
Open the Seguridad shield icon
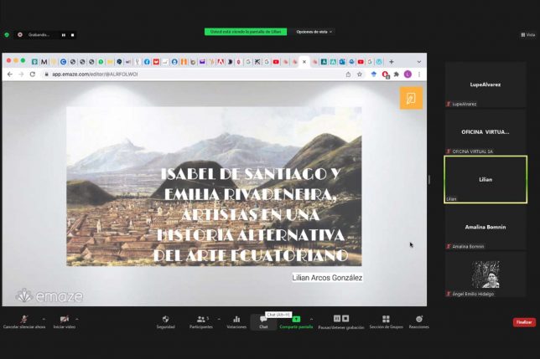tap(165, 319)
